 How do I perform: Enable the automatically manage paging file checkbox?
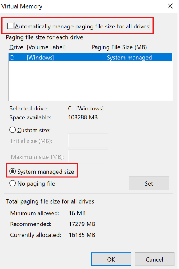[10, 26]
